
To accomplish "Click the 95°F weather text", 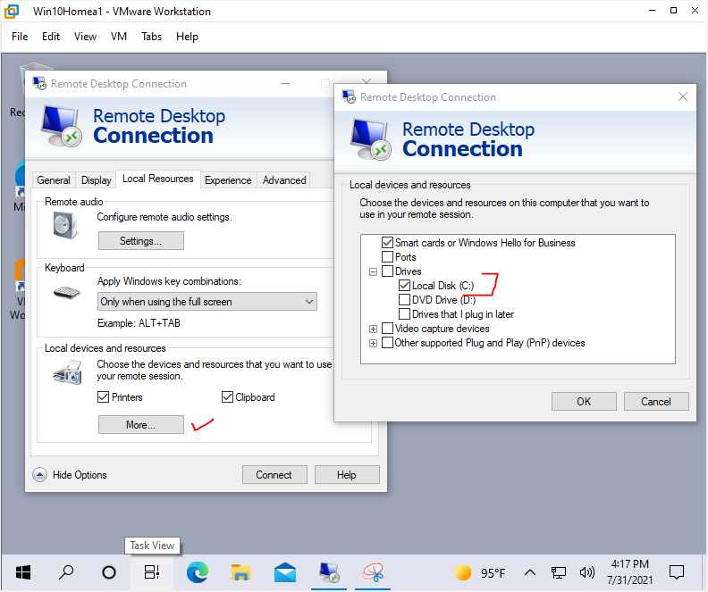I will [x=493, y=573].
